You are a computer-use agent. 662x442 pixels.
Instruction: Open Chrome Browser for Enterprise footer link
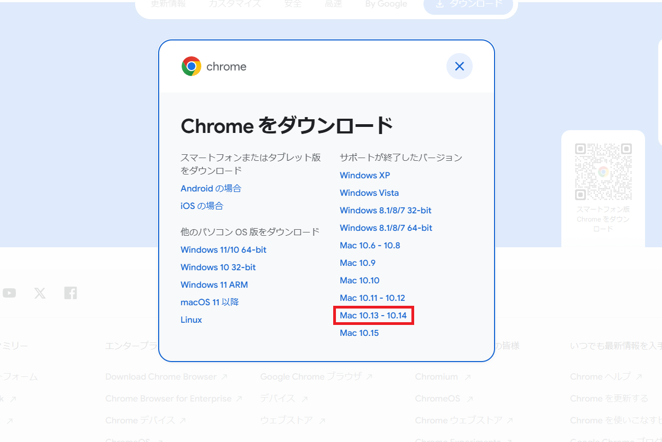click(174, 398)
